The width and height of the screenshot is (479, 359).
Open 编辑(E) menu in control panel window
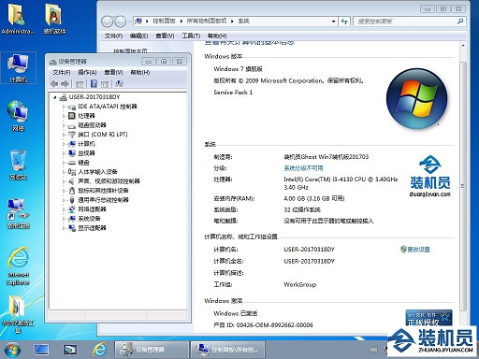tap(138, 36)
